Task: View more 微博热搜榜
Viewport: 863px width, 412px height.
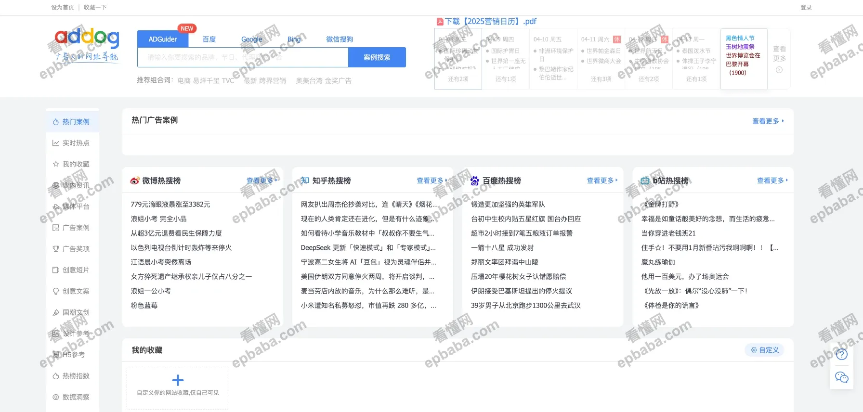Action: pyautogui.click(x=262, y=180)
